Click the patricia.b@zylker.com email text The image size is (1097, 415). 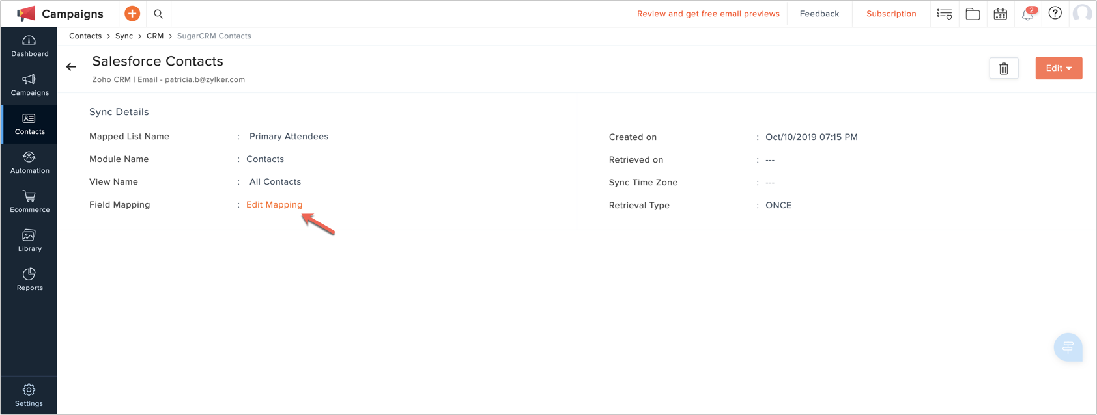coord(205,79)
